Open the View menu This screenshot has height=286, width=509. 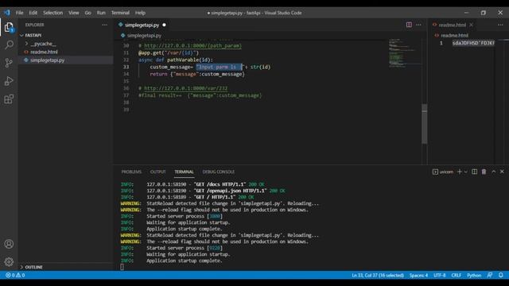(x=74, y=13)
